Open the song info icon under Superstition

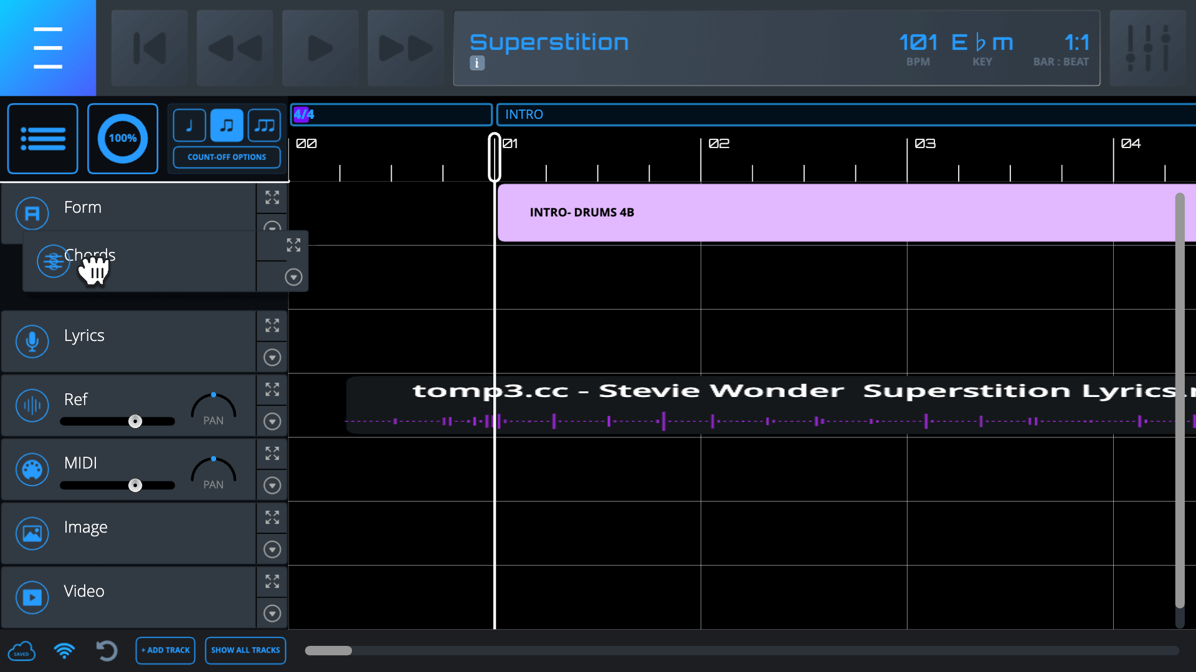point(477,63)
